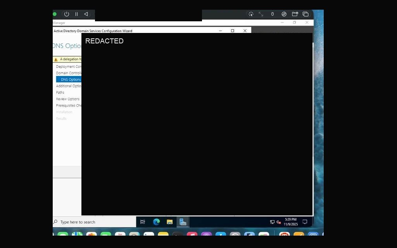Click the cursor capture icon in VM toolbar
397x248 pixels.
tap(251, 14)
